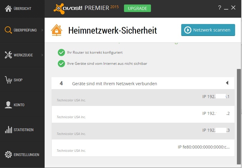Click the green UPGRADE button
Image resolution: width=242 pixels, height=168 pixels.
137,8
